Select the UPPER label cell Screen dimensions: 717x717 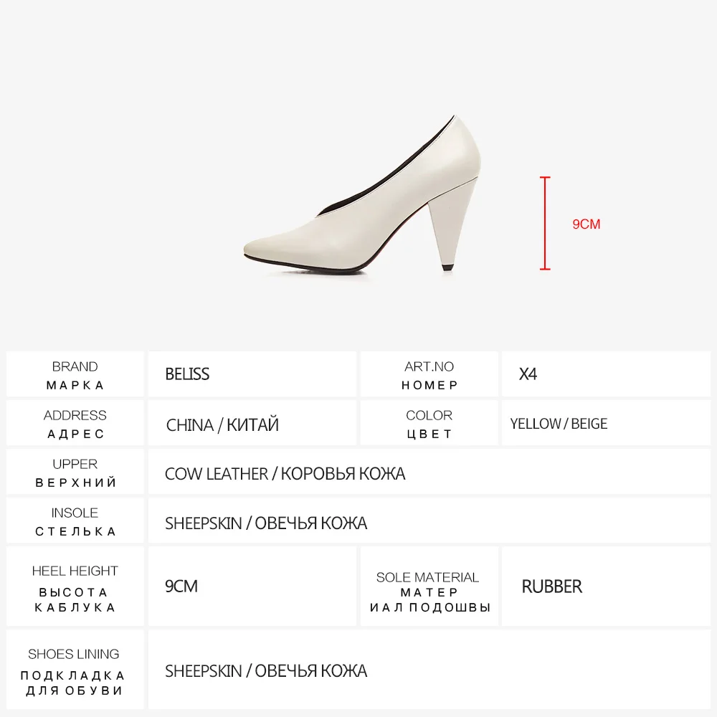(x=75, y=472)
